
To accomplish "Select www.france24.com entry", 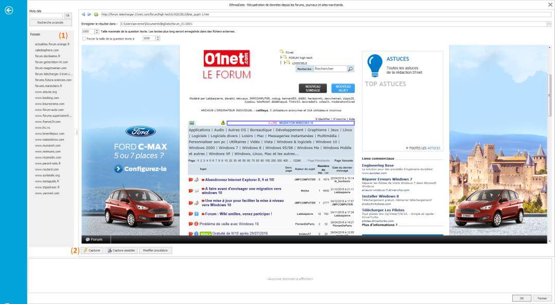I will point(48,122).
